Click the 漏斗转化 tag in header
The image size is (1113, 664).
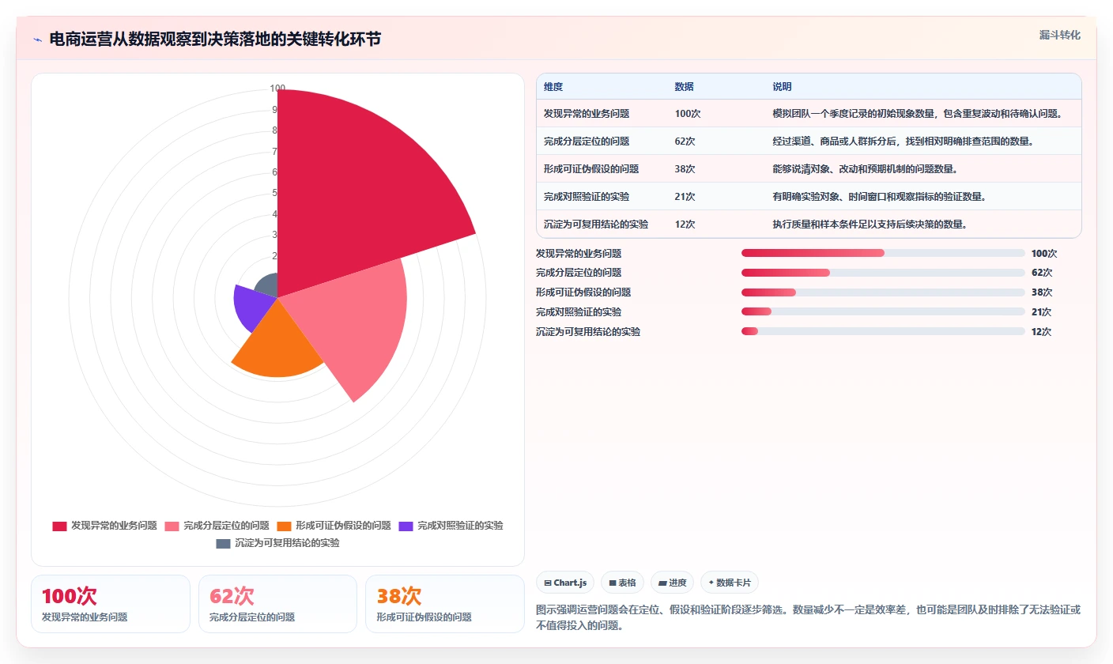coord(1059,35)
